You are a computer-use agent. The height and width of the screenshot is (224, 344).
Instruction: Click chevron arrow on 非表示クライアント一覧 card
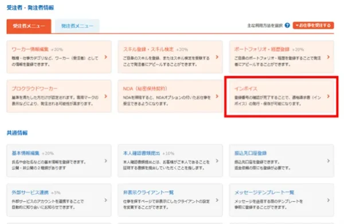click(217, 200)
